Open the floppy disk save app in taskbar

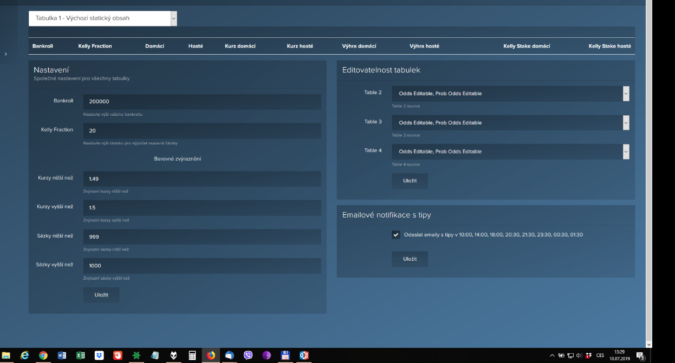coord(285,355)
